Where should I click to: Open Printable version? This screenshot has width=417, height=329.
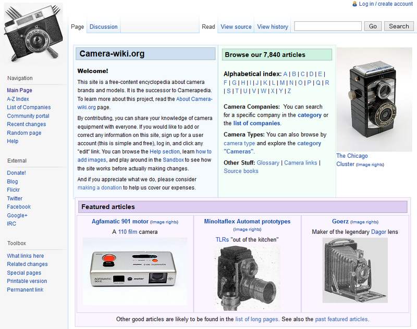pyautogui.click(x=27, y=281)
